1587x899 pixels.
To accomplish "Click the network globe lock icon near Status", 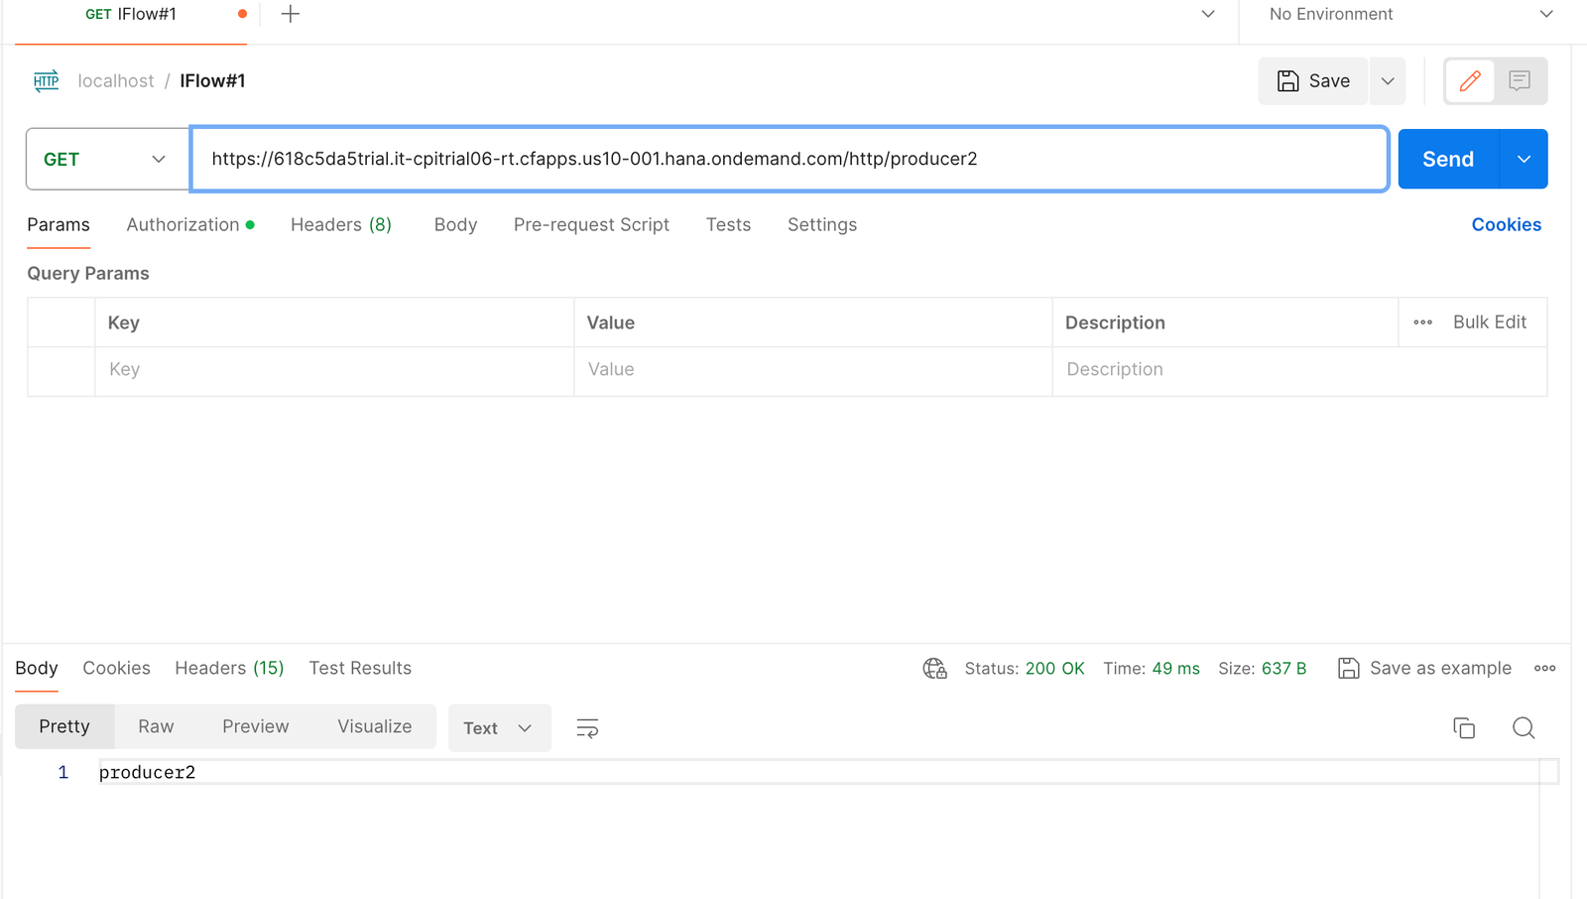I will 934,669.
